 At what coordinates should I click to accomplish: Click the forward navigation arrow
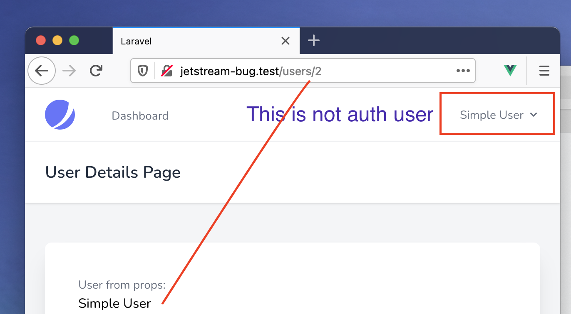tap(69, 71)
